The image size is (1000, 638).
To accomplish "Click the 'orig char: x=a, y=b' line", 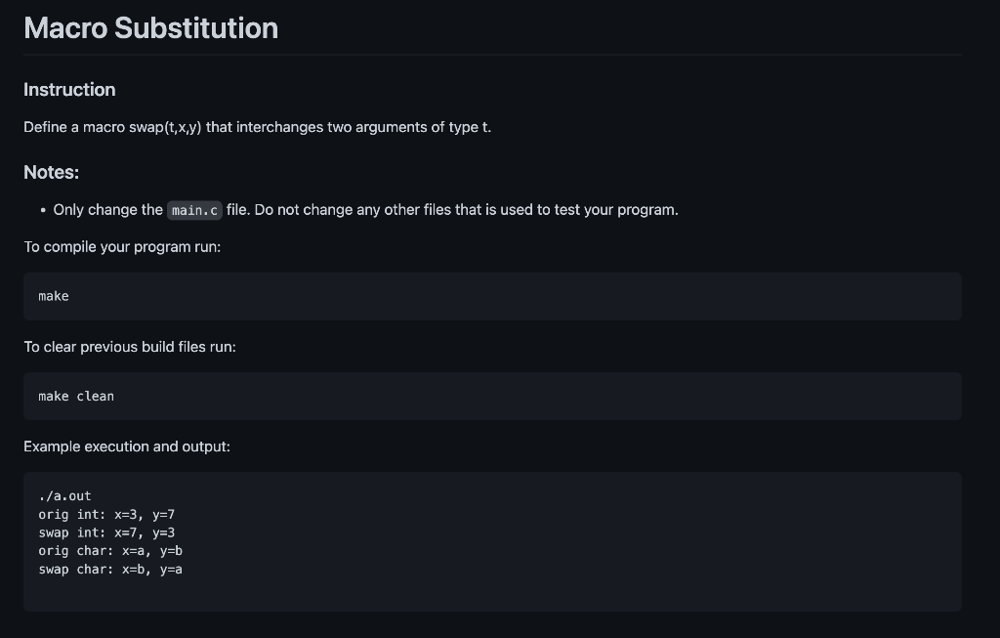I will point(110,551).
